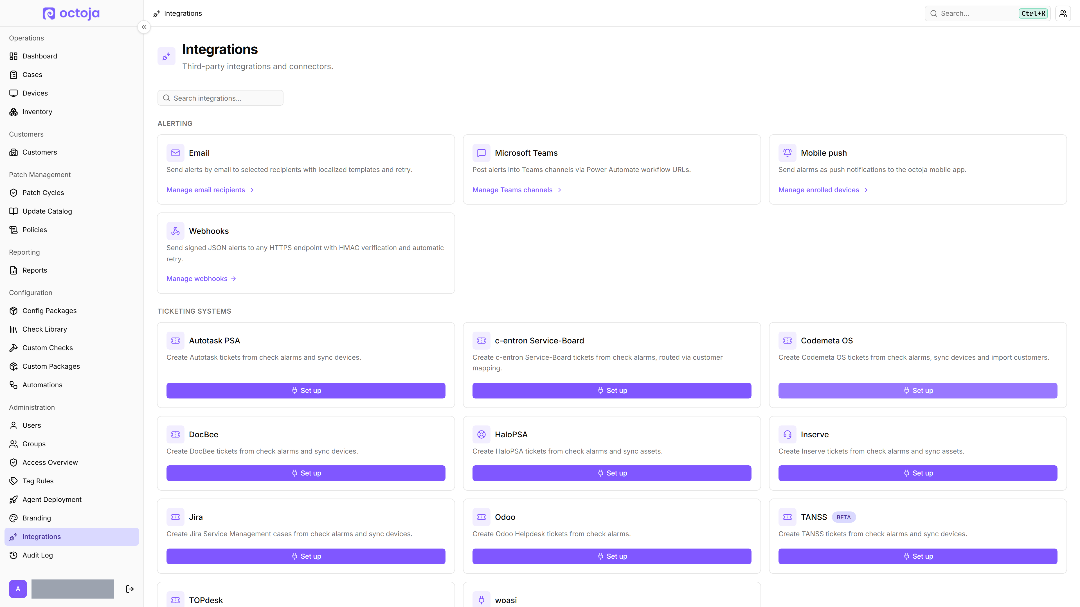Screen dimensions: 1080x607
Task: Select Integrations in the sidebar
Action: coord(72,537)
